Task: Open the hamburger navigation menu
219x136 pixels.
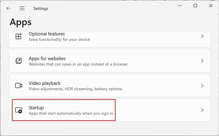Action: click(22, 8)
